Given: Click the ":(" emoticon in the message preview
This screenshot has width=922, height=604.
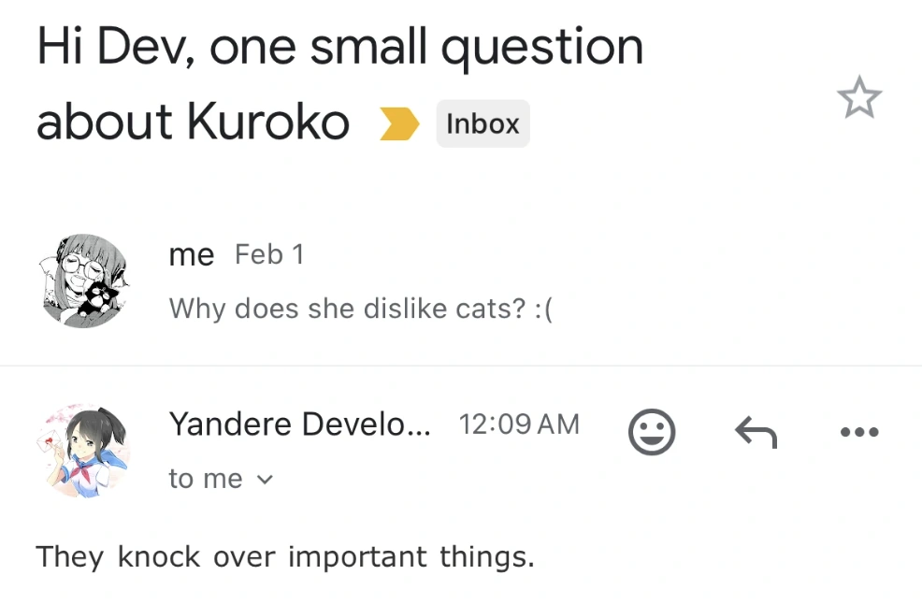Looking at the screenshot, I should [x=544, y=309].
